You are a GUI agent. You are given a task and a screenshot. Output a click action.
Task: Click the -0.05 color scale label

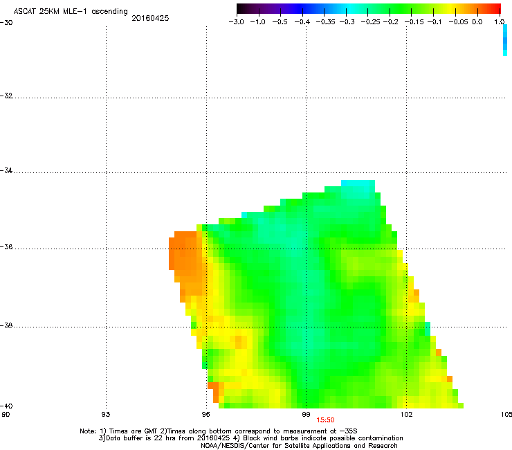459,22
